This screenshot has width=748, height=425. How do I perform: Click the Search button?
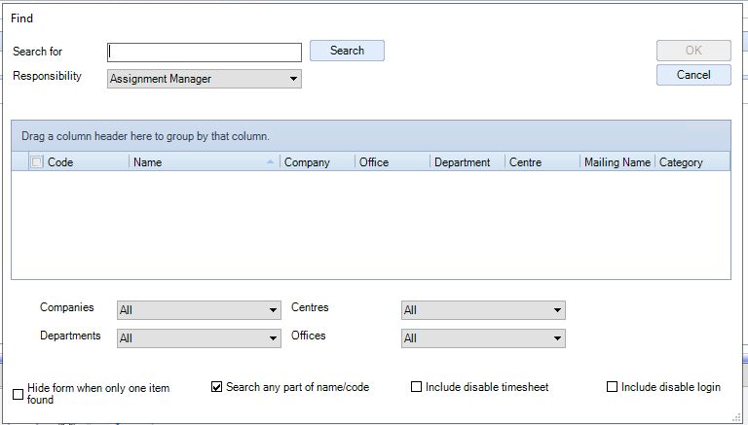point(347,51)
